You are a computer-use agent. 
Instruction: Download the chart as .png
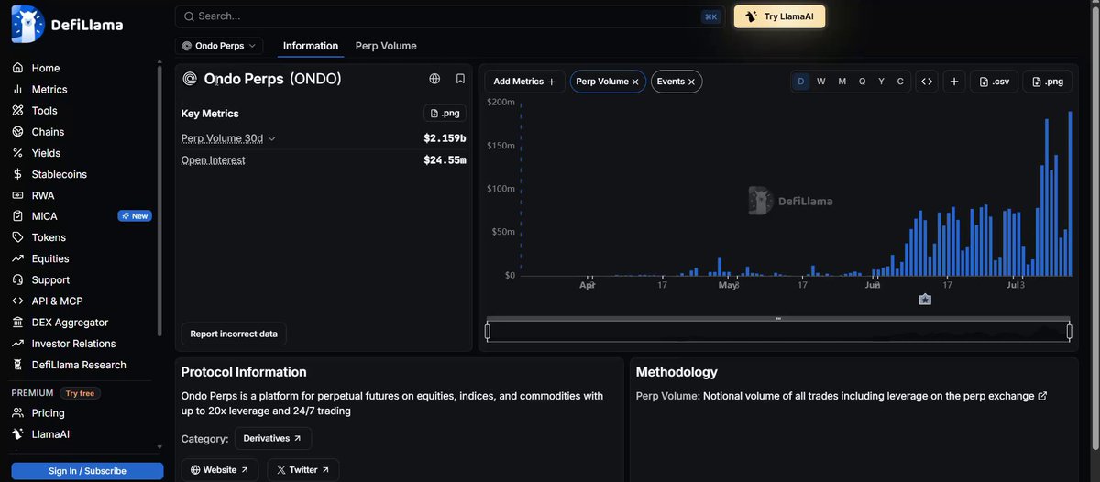(1047, 82)
